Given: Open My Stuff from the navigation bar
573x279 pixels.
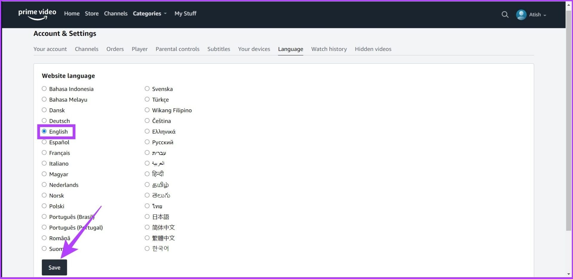Looking at the screenshot, I should click(185, 13).
